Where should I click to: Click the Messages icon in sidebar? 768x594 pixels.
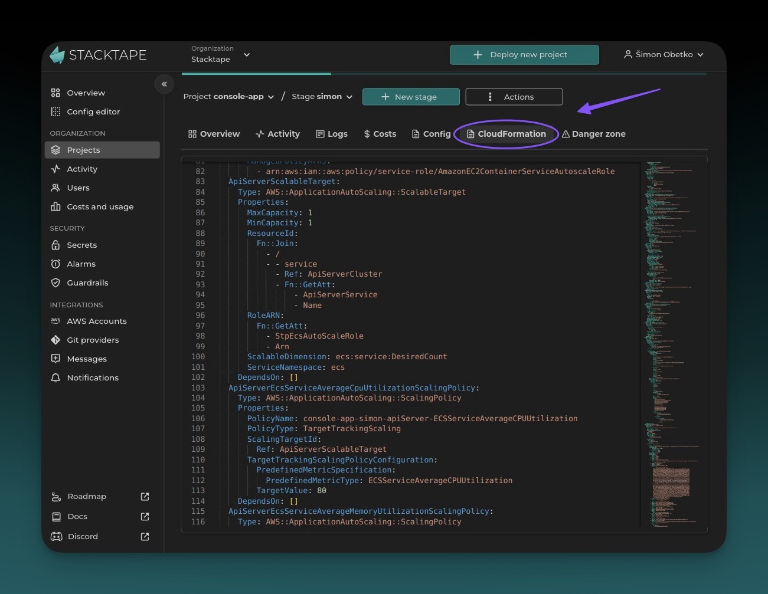(55, 359)
